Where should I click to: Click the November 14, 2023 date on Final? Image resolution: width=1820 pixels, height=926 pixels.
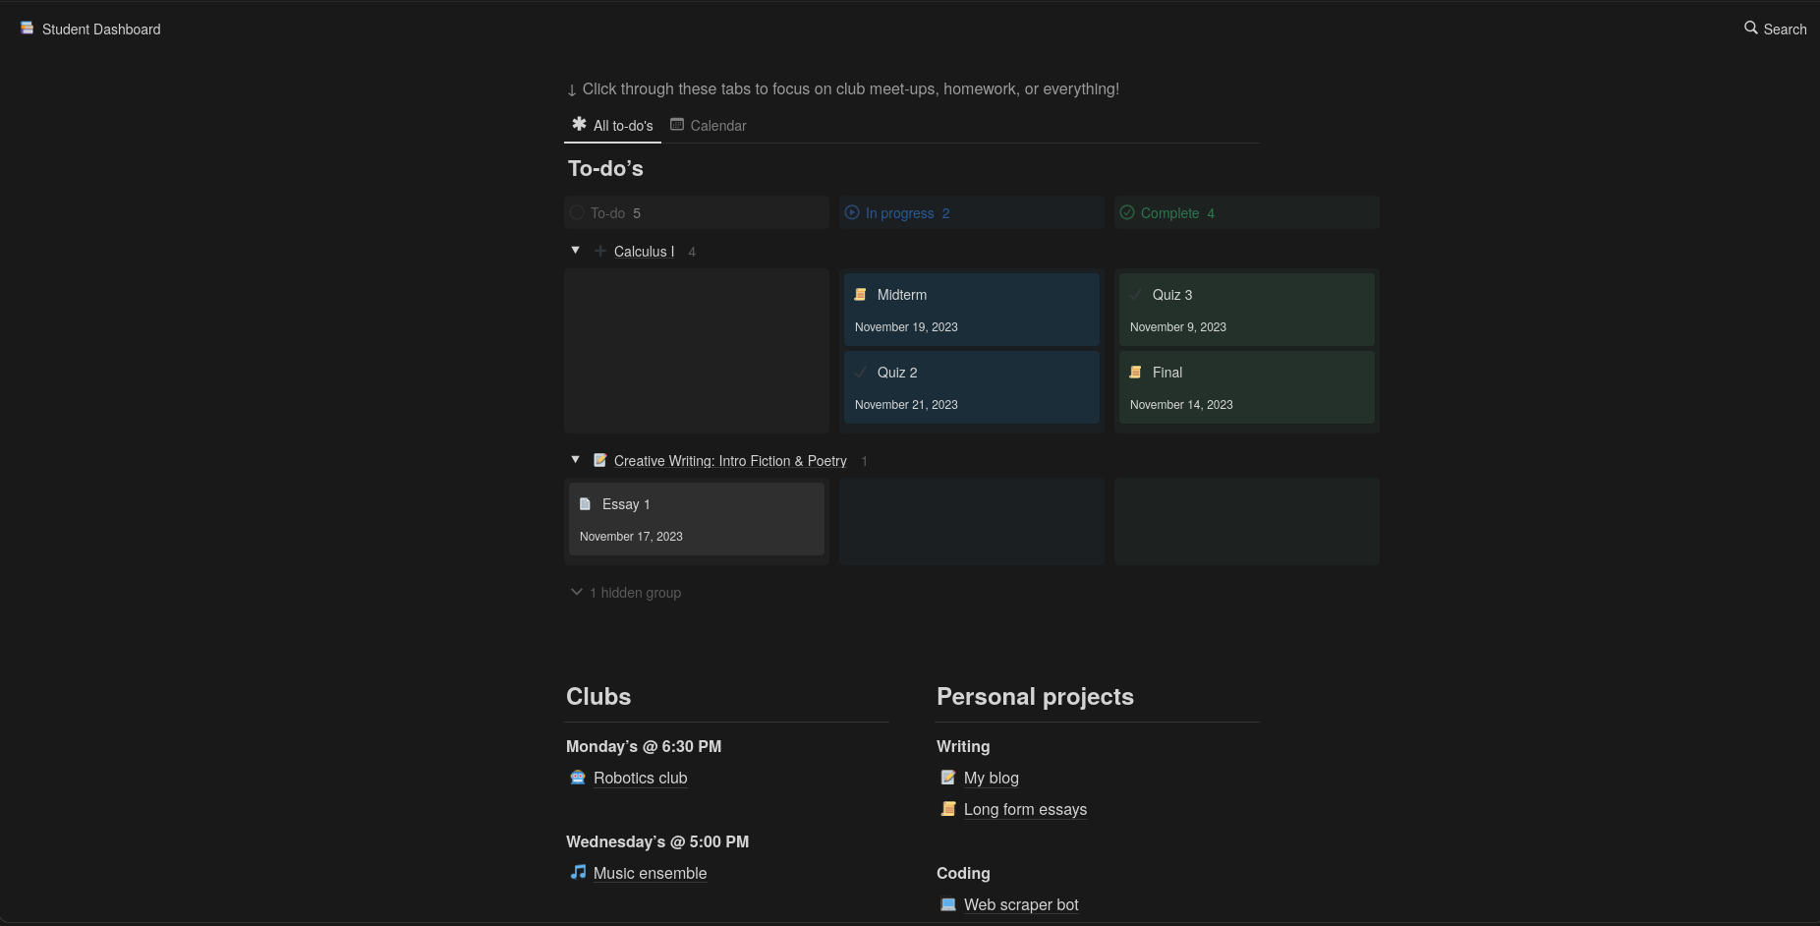pos(1181,405)
